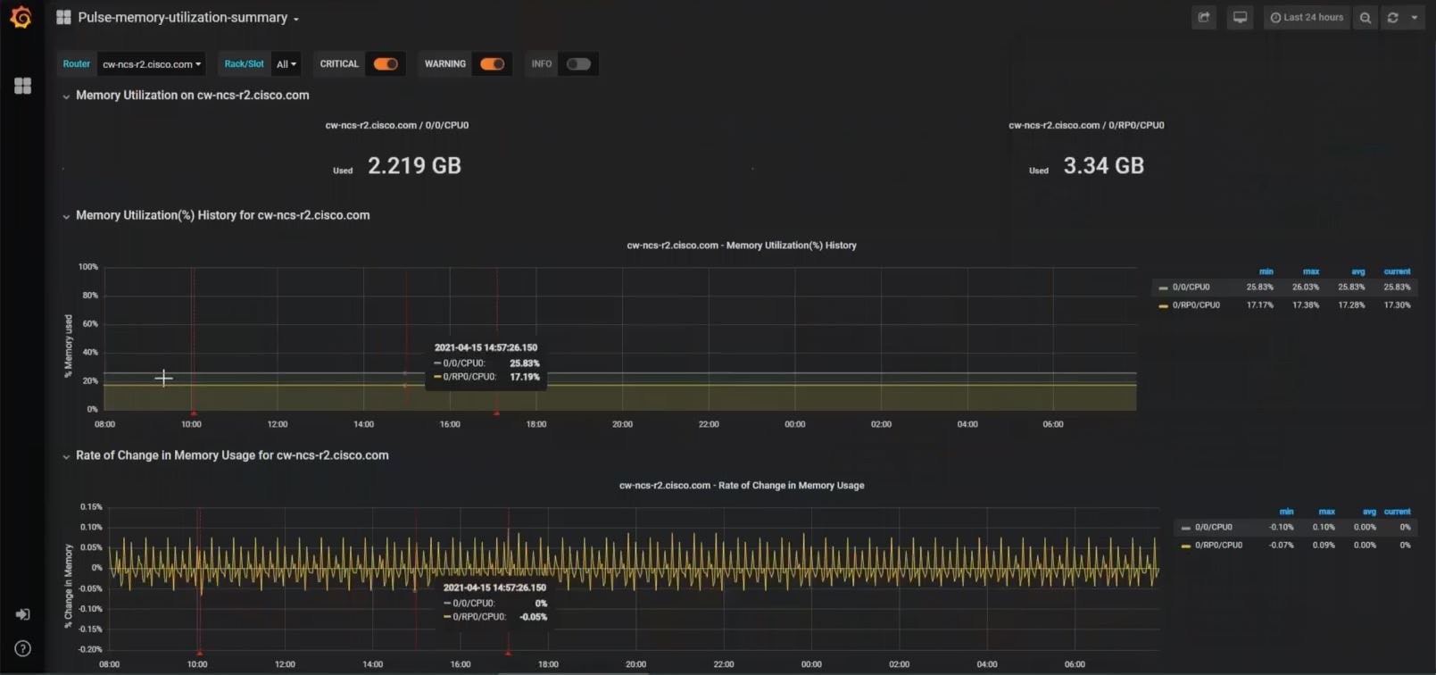Sort history legend by the min column
The image size is (1436, 675).
1266,271
